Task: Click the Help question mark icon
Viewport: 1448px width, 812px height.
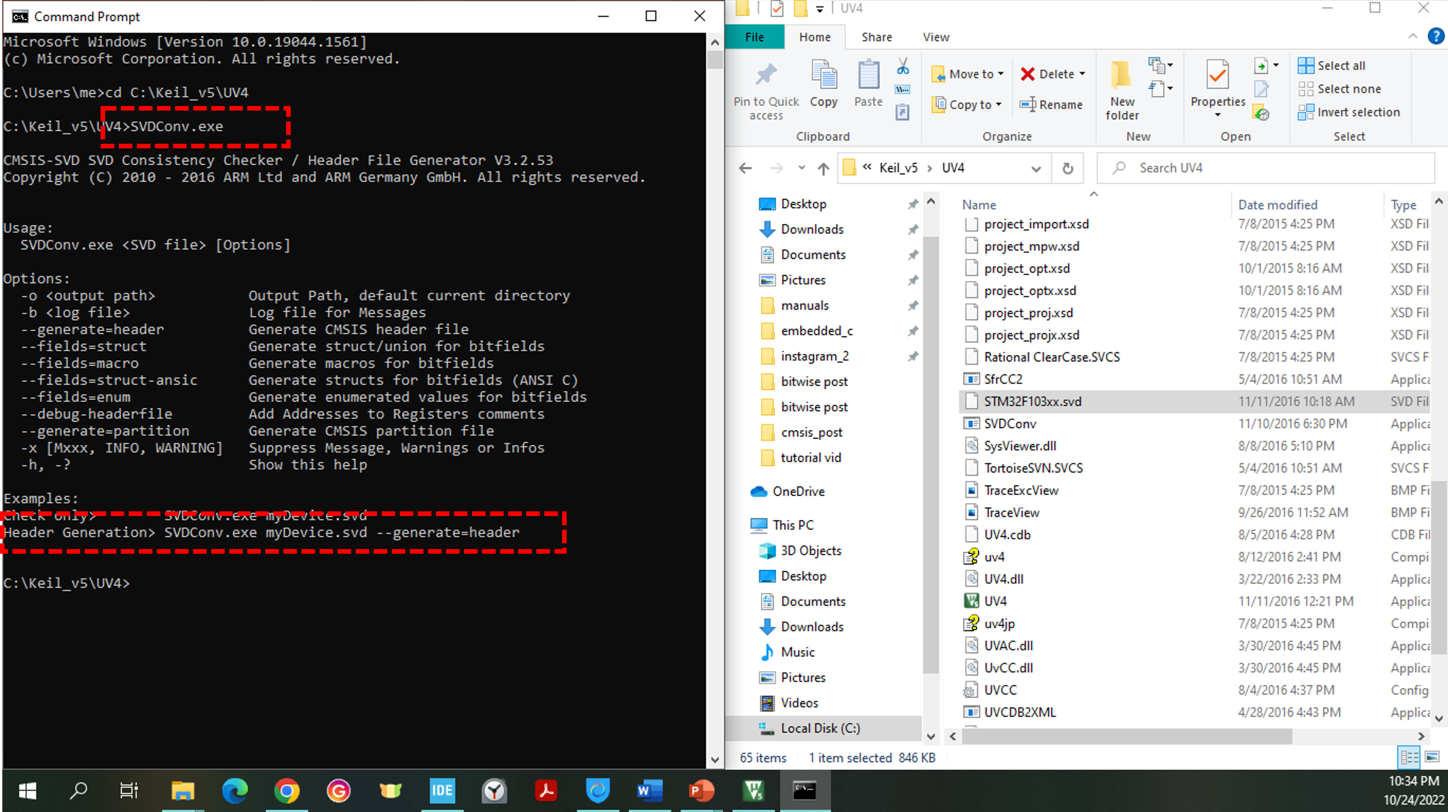Action: coord(1436,36)
